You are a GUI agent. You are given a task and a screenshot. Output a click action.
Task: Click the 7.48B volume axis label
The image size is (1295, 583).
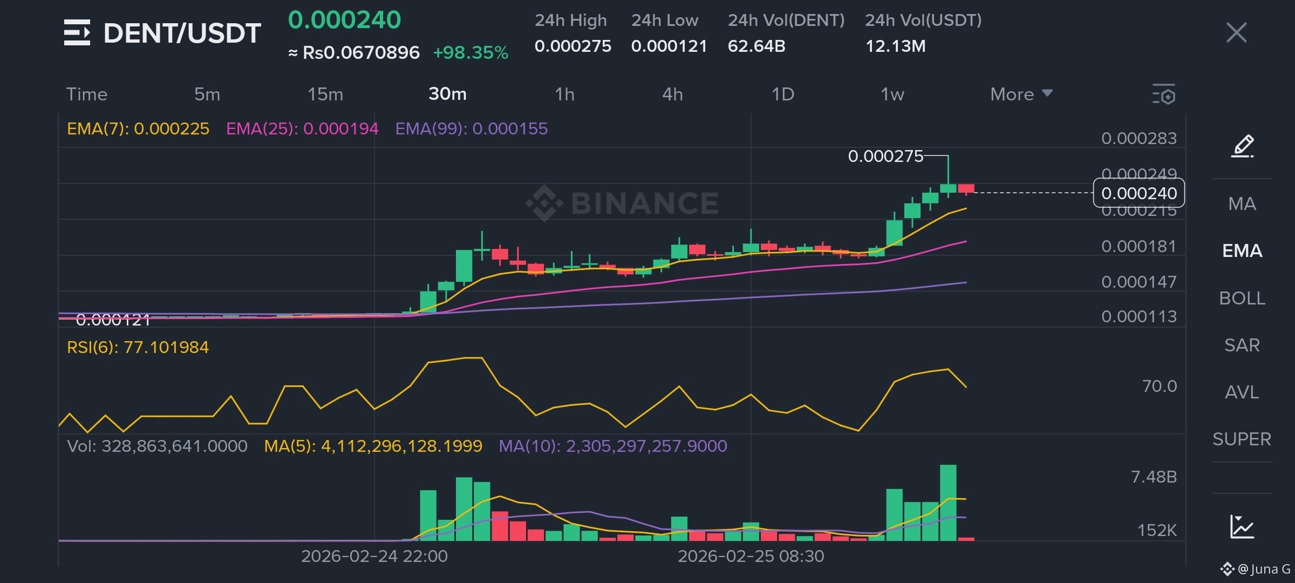(1154, 477)
